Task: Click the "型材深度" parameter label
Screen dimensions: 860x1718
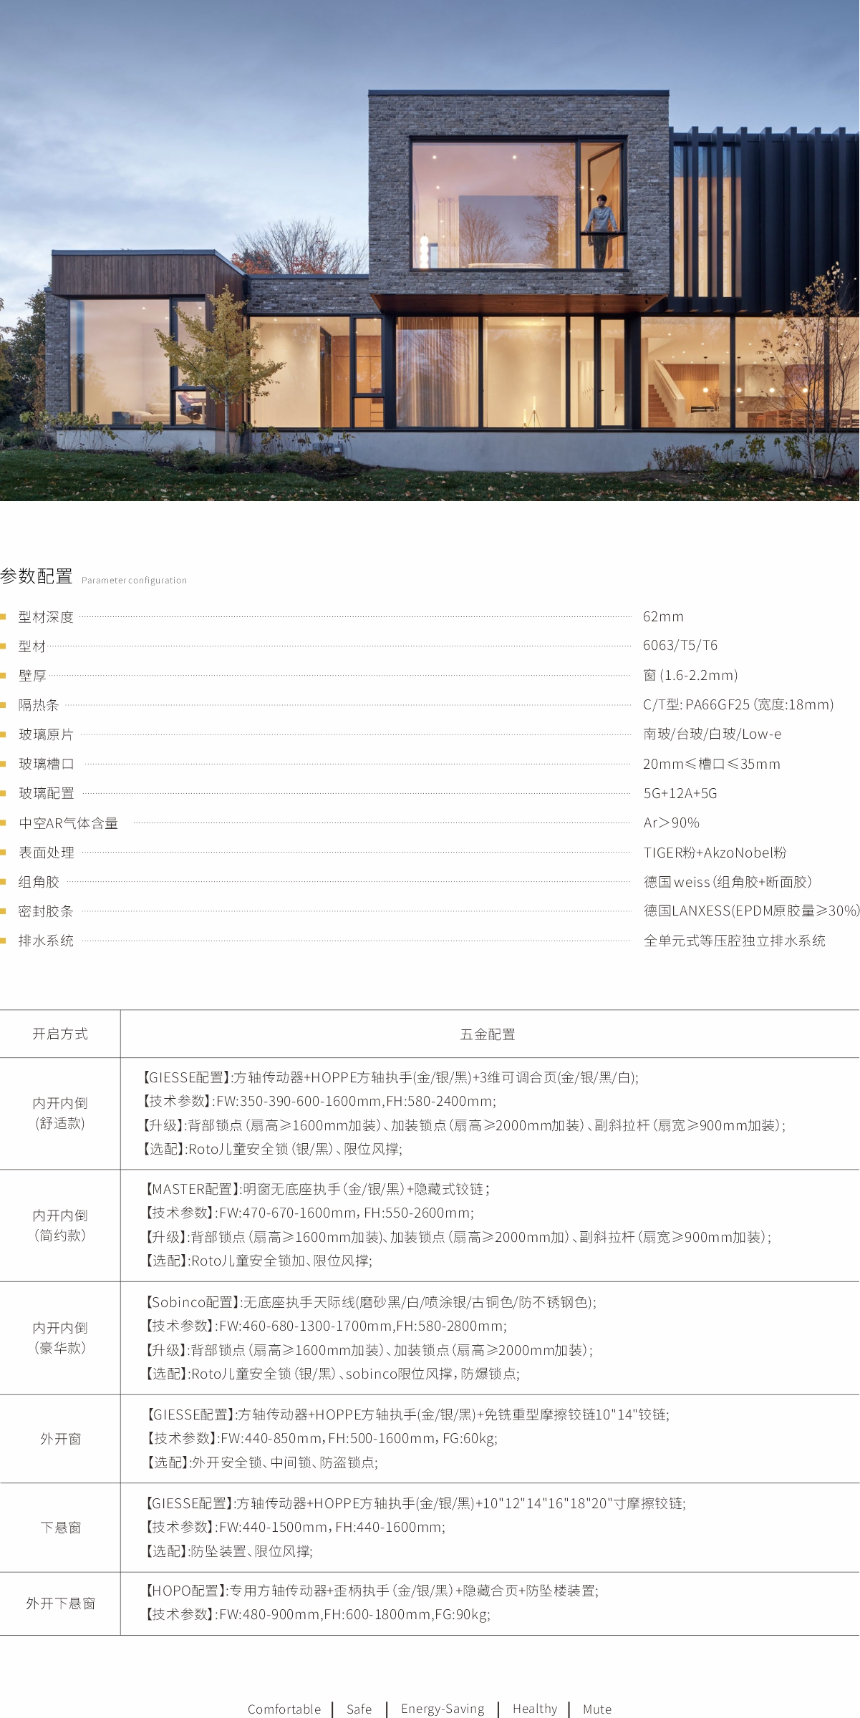Action: click(x=46, y=617)
